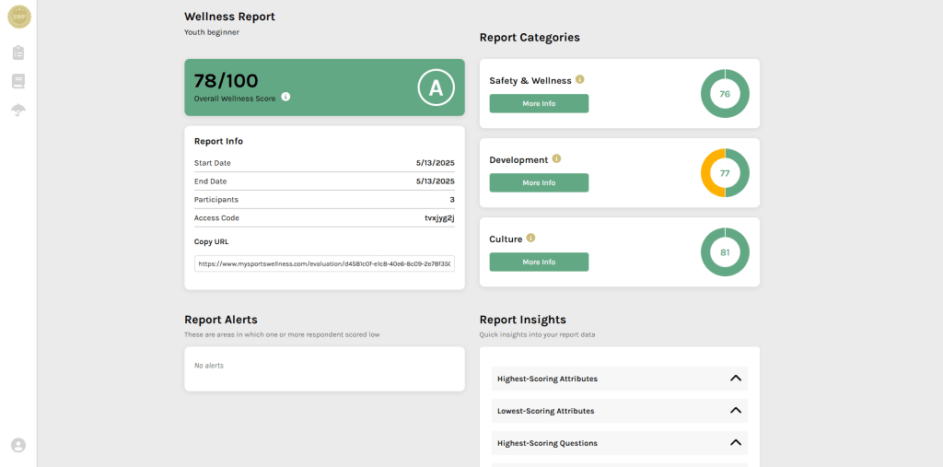
Task: Click the Culture score donut chart
Action: 725,252
